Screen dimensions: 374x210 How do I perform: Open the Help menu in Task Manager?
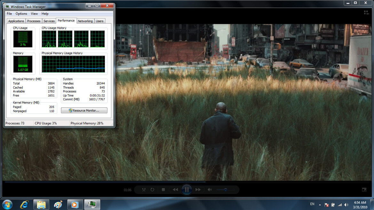(45, 14)
